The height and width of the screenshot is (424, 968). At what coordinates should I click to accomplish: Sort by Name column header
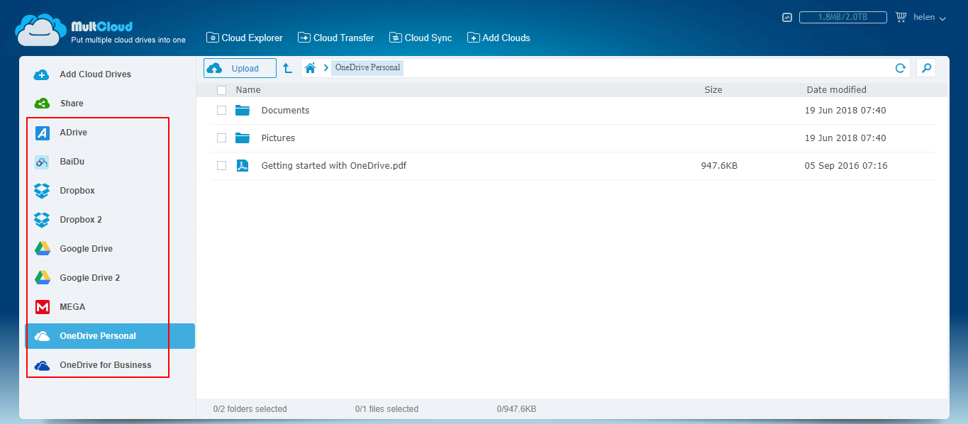248,90
